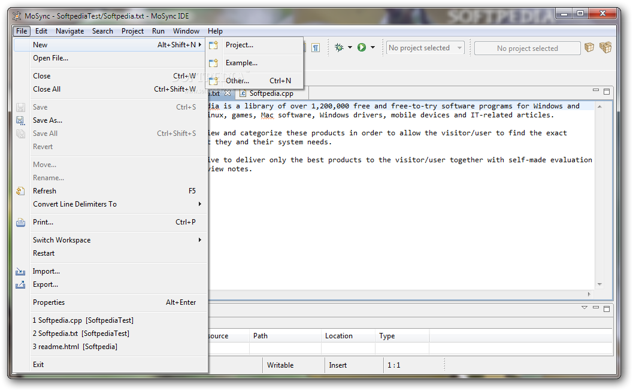The height and width of the screenshot is (391, 633).
Task: Open the Project menu
Action: (132, 31)
